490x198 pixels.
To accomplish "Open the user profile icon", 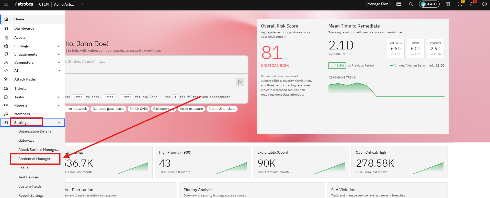I will coord(485,4).
